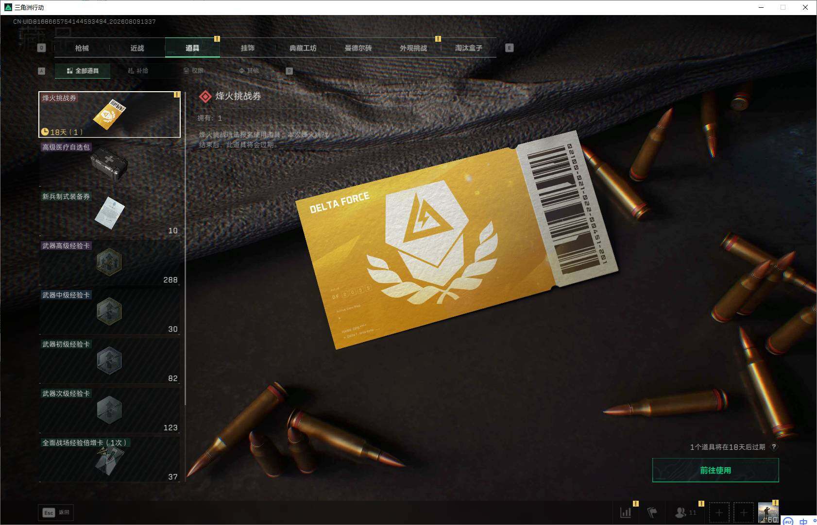817x525 pixels.
Task: Click the 前往使用 button
Action: (x=715, y=470)
